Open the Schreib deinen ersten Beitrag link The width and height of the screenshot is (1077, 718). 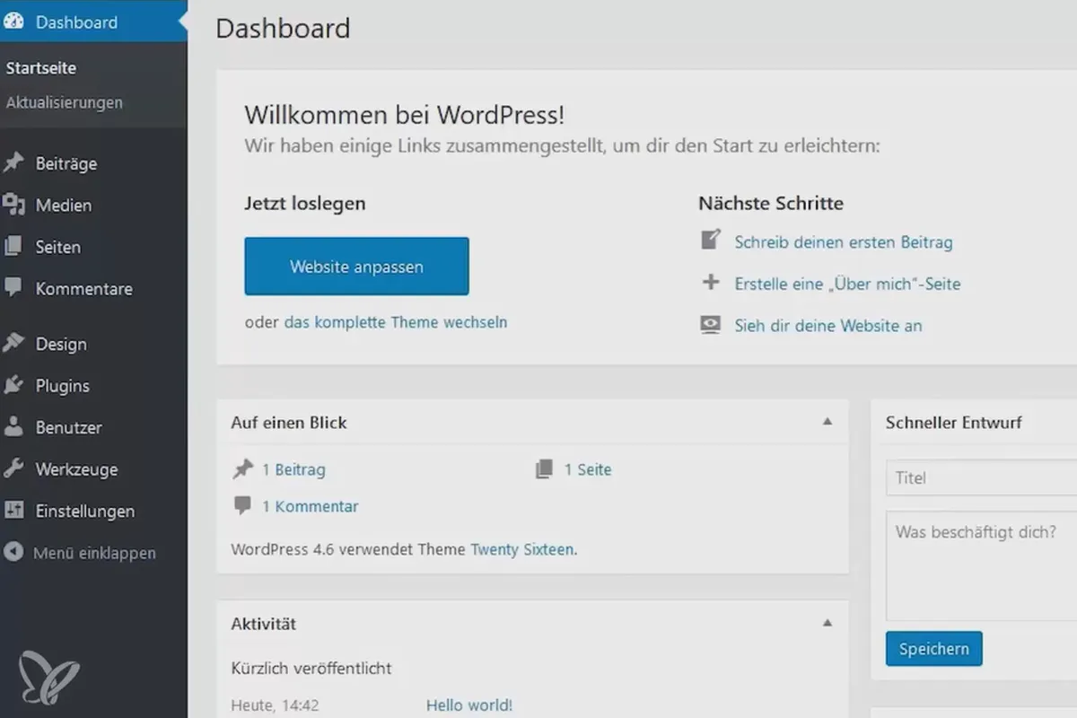click(844, 242)
